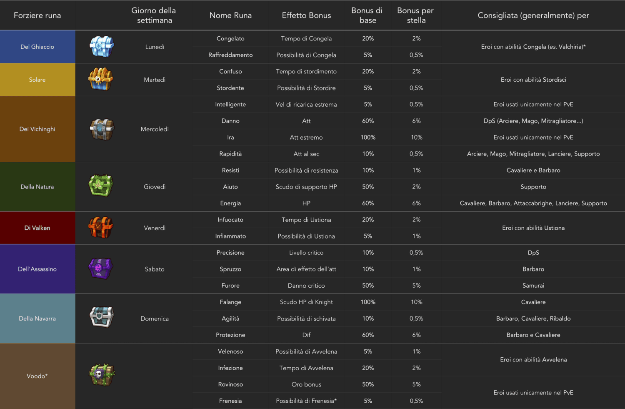The height and width of the screenshot is (409, 625).
Task: Click the Del Ghiaccio ice chest icon
Action: pyautogui.click(x=102, y=46)
